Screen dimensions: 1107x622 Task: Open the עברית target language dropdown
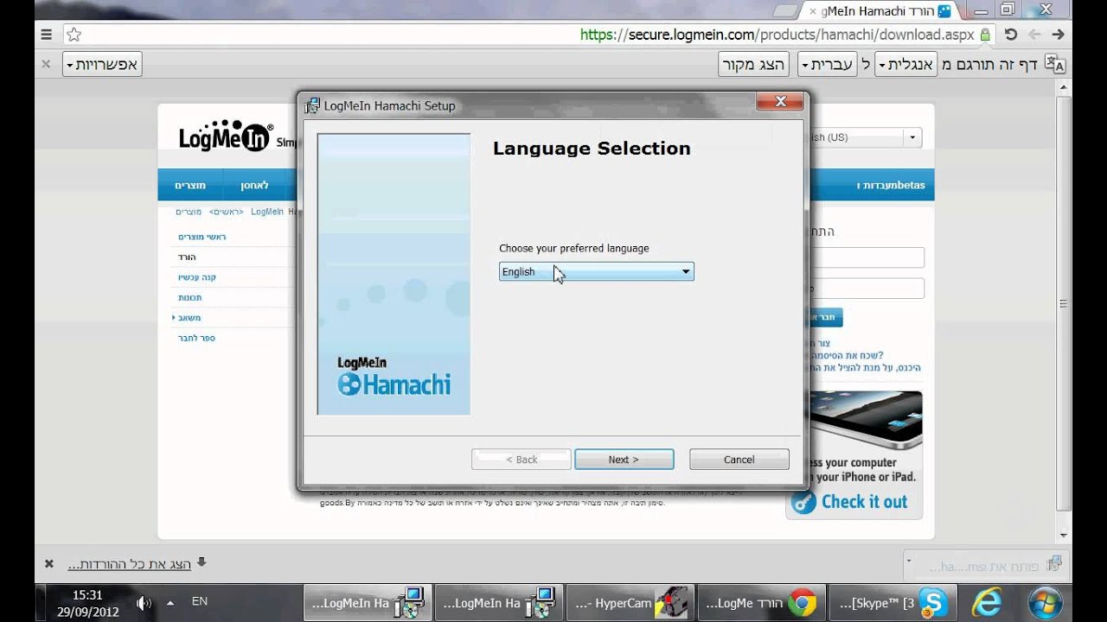828,65
